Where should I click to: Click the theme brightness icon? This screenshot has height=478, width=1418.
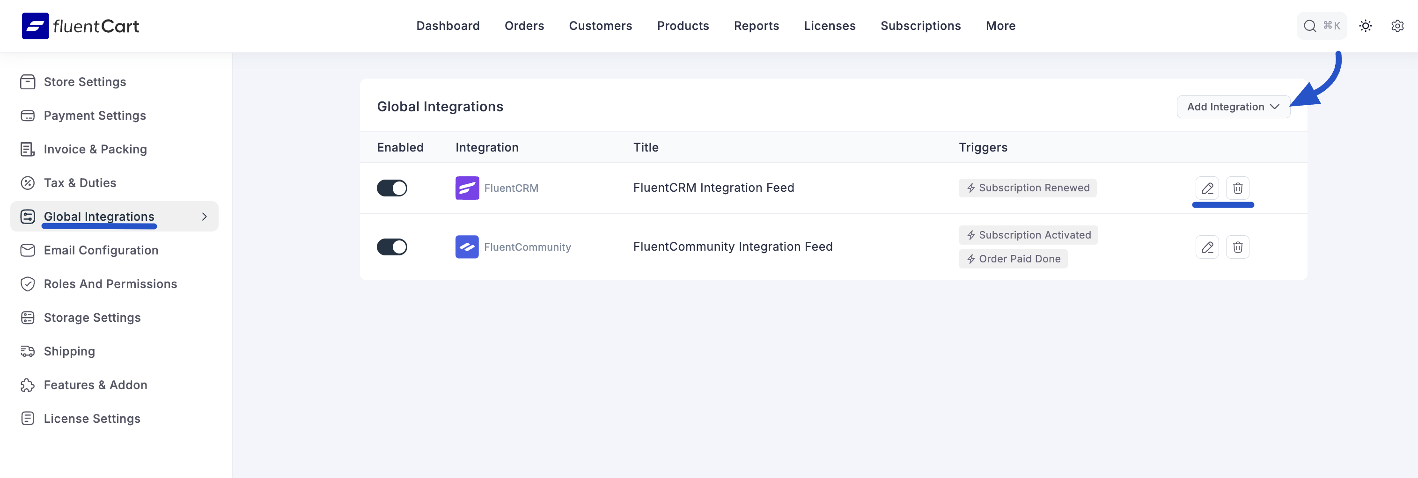(x=1366, y=26)
